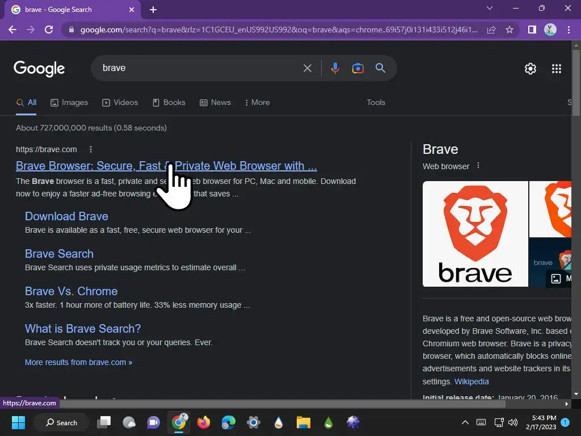Switch to the News tab
The width and height of the screenshot is (581, 436).
point(215,103)
